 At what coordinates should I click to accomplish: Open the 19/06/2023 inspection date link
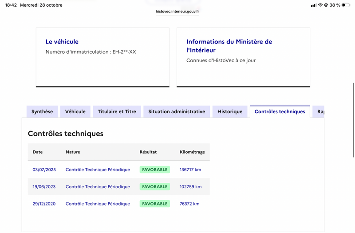pos(44,186)
